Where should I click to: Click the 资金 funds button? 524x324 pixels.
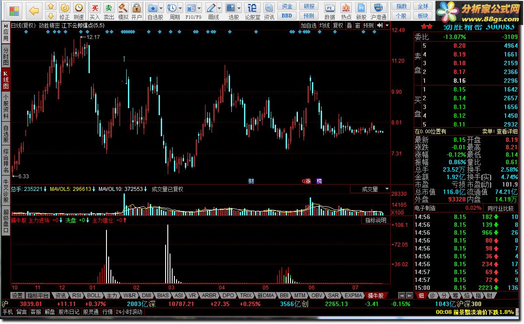click(x=287, y=6)
